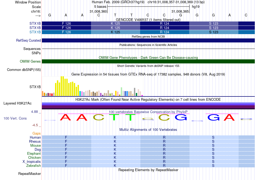Click the RefSeq Curated track label
The height and width of the screenshot is (180, 255).
pos(28,40)
